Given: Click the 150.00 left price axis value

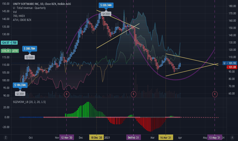Looking at the screenshot, I should click(x=6, y=4).
